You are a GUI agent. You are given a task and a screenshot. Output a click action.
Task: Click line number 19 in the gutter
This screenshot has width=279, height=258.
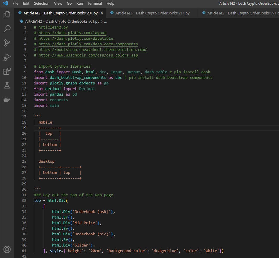point(24,128)
